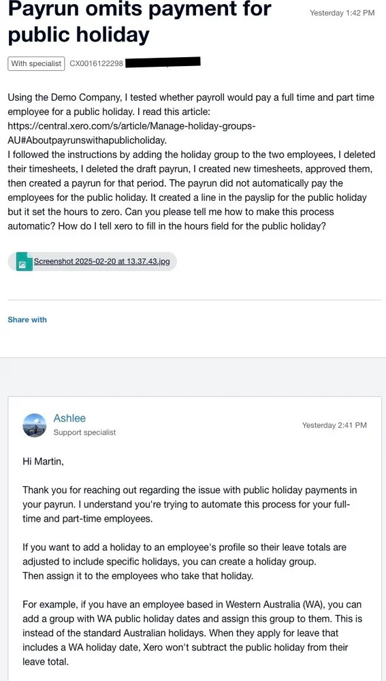Open the Share with option
The height and width of the screenshot is (681, 386).
pyautogui.click(x=27, y=319)
